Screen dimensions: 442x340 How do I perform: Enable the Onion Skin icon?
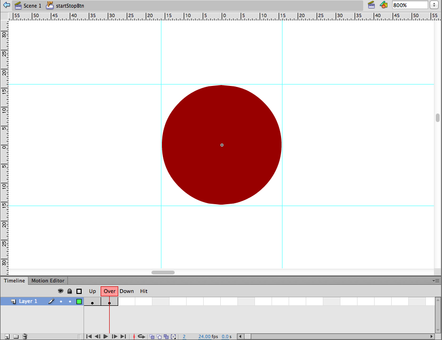(152, 337)
